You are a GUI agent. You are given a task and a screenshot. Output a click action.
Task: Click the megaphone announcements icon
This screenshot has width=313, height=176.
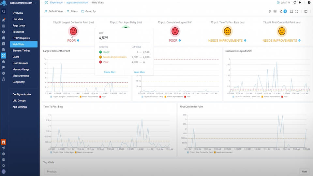pos(4,148)
